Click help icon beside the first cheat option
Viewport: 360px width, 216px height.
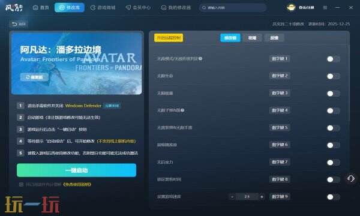coord(200,59)
